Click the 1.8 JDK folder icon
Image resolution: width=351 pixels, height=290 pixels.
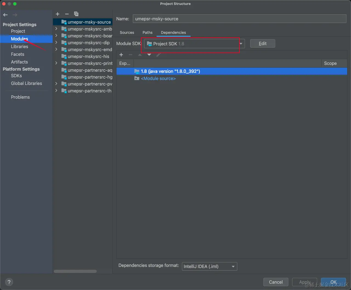coord(137,71)
